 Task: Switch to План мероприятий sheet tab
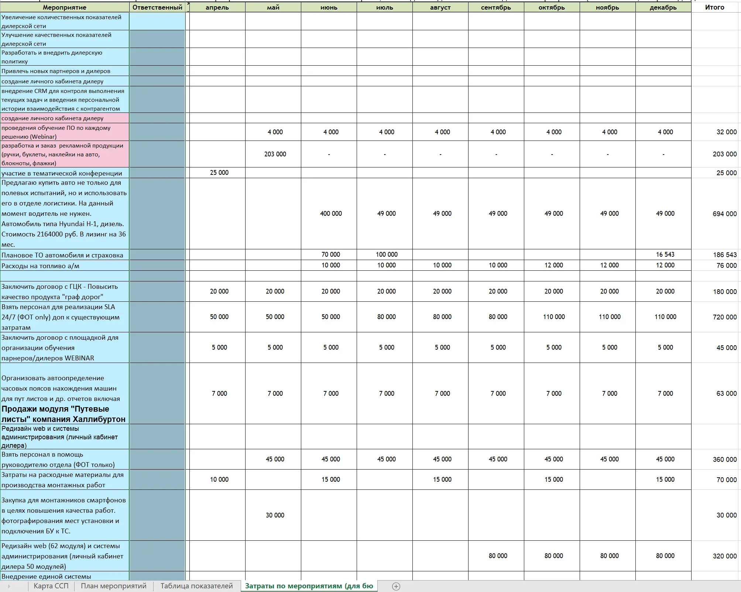pos(114,586)
